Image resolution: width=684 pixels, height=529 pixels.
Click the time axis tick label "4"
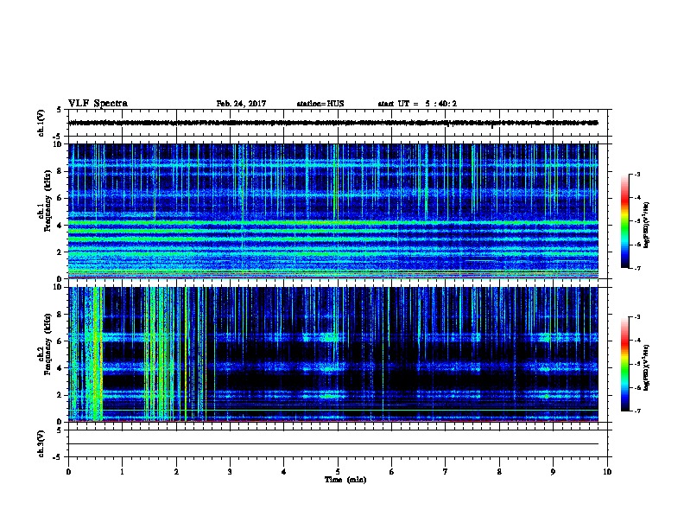coord(284,472)
